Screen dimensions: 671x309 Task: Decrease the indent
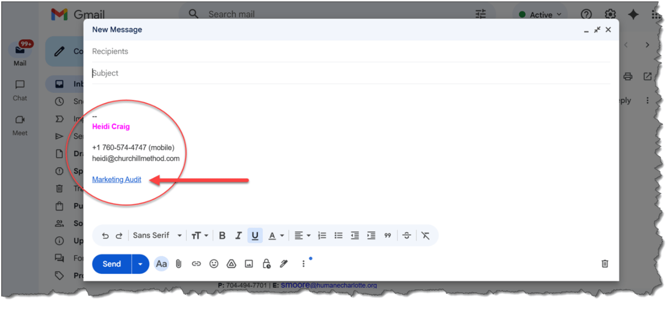pyautogui.click(x=355, y=236)
